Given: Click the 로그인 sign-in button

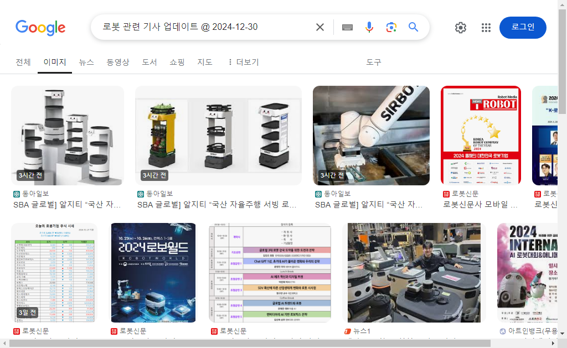Looking at the screenshot, I should 523,28.
